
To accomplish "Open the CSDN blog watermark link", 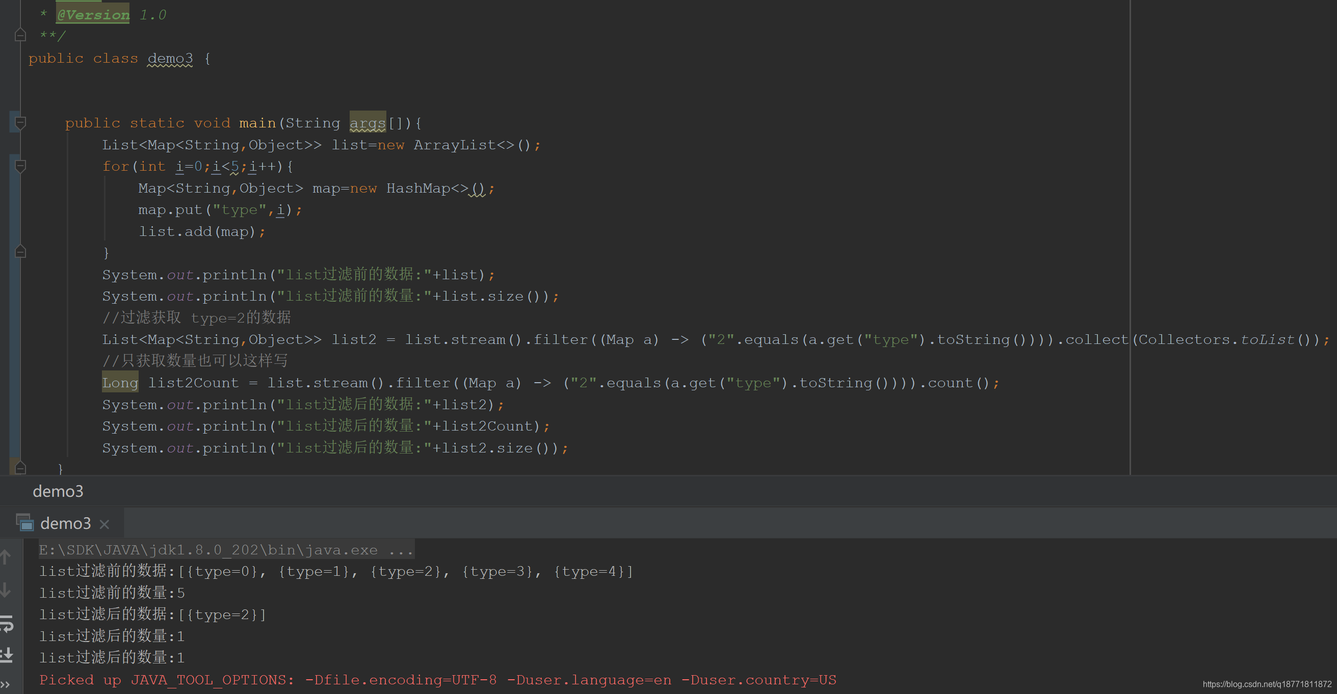I will (1268, 684).
